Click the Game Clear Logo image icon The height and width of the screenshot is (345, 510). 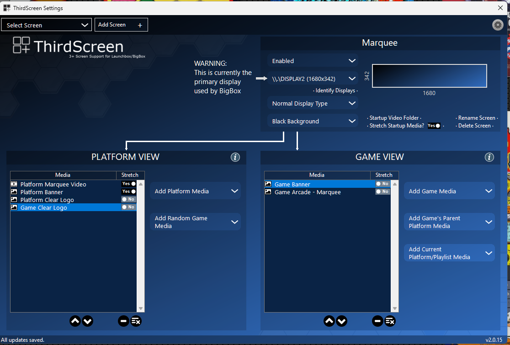(14, 207)
